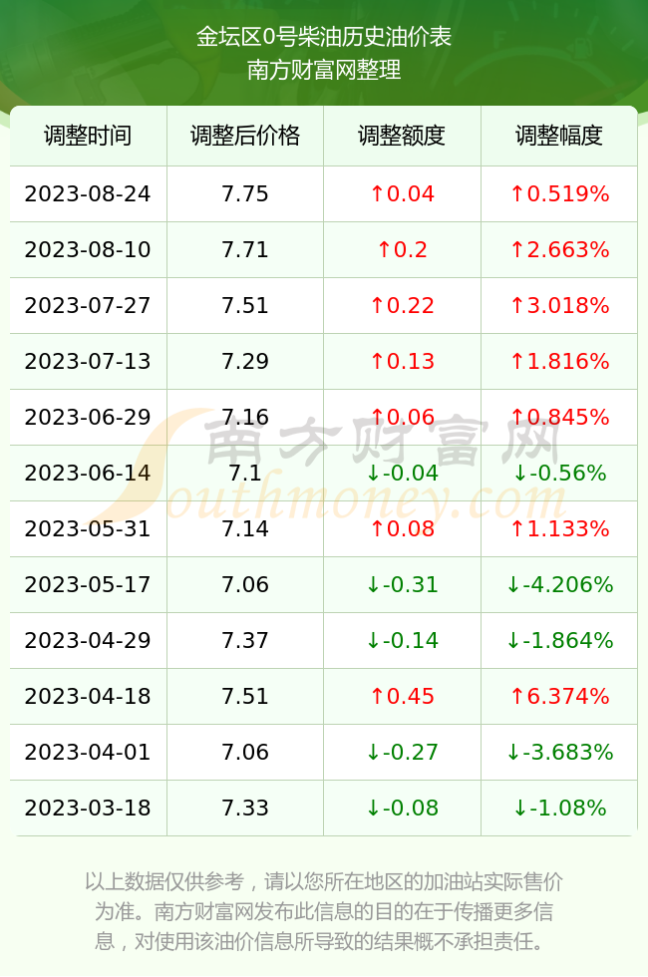
Task: Click the 调整额度 column header
Action: pos(402,136)
